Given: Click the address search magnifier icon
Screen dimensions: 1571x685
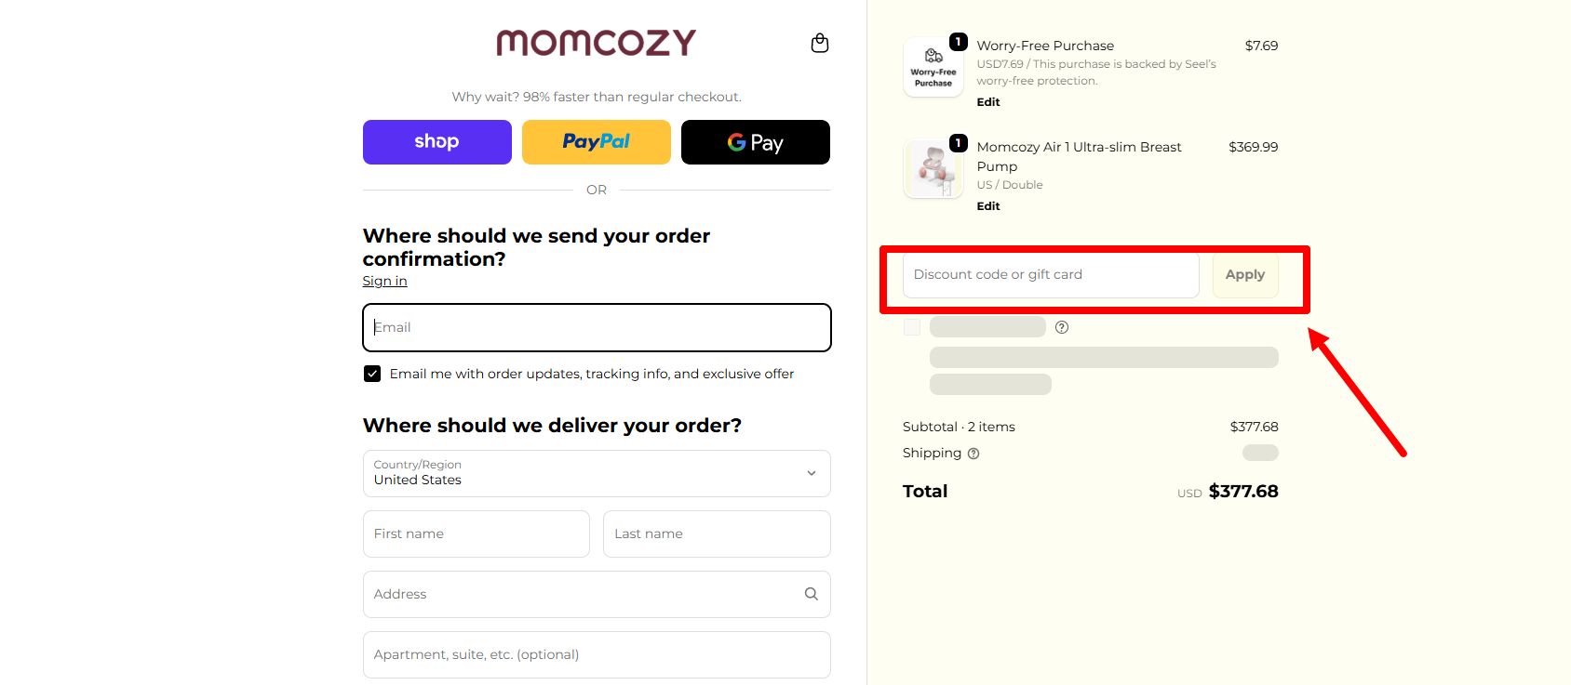Looking at the screenshot, I should pos(810,594).
